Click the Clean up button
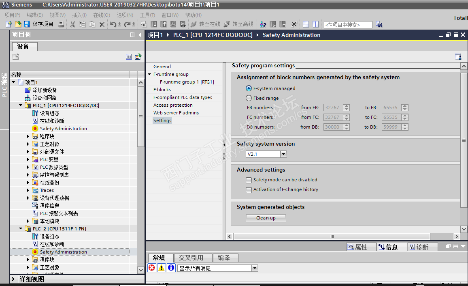This screenshot has width=468, height=286. tap(266, 218)
